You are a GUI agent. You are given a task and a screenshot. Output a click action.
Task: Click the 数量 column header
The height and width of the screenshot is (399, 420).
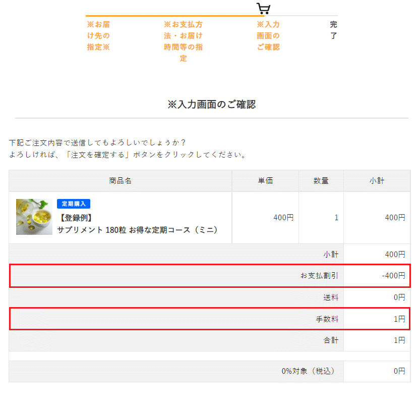click(x=321, y=181)
